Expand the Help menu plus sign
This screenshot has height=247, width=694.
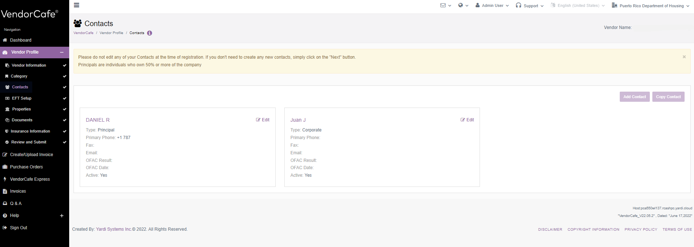tap(62, 216)
